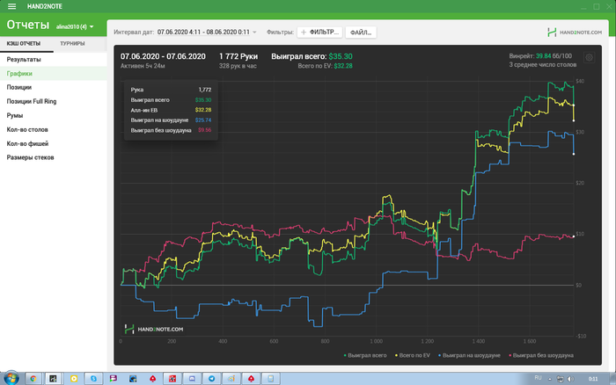Screen dimensions: 616x385
Task: Open 'Размеры стеков' report
Action: [30, 157]
